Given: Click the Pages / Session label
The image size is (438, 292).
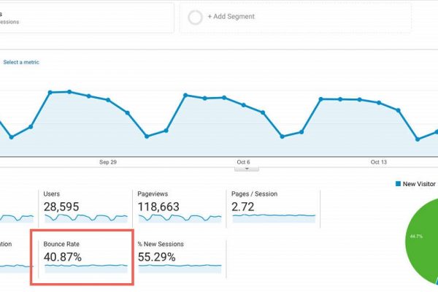Looking at the screenshot, I should [x=255, y=194].
